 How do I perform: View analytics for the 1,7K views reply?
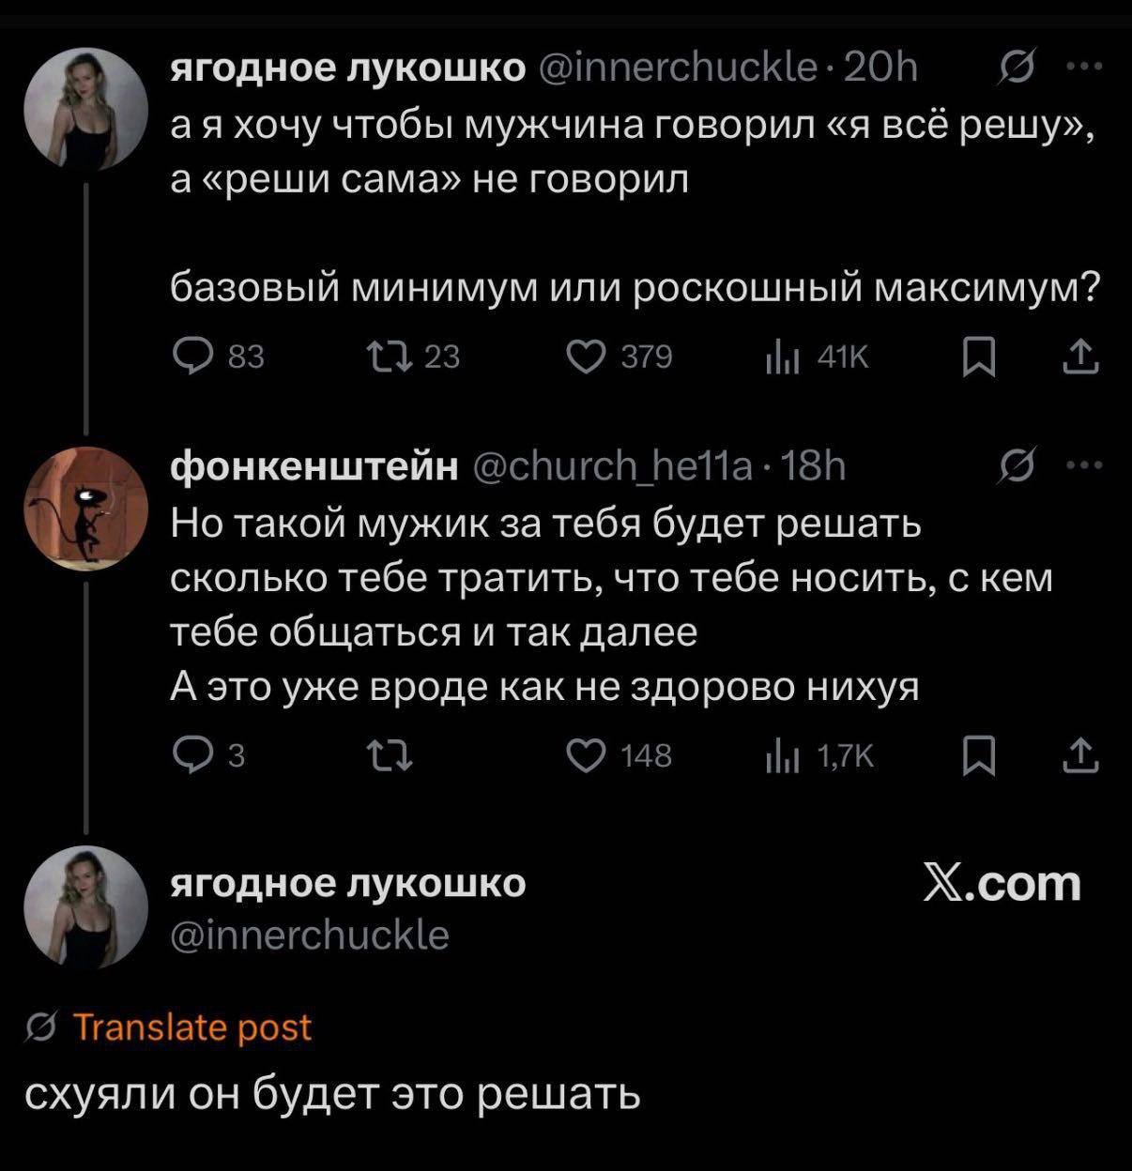[819, 755]
